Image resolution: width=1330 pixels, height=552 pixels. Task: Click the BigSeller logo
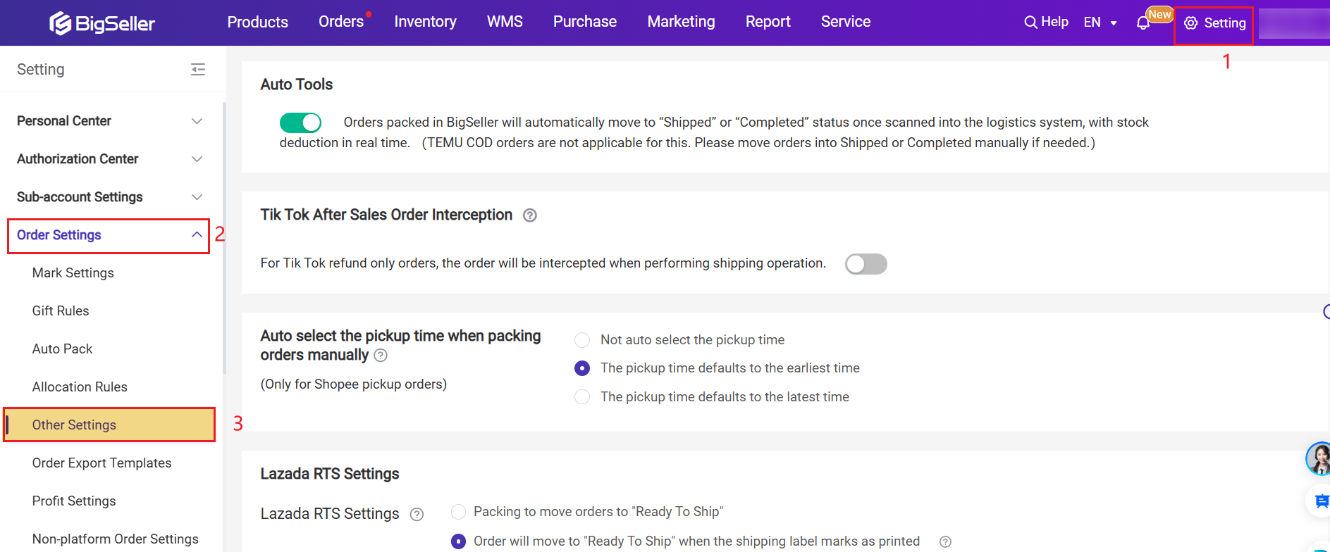102,23
